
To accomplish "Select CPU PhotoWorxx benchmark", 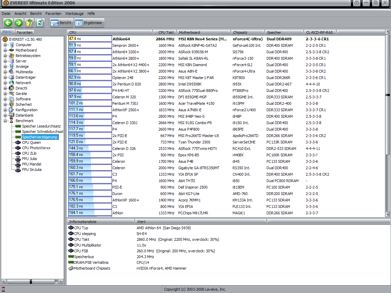I will click(36, 148).
